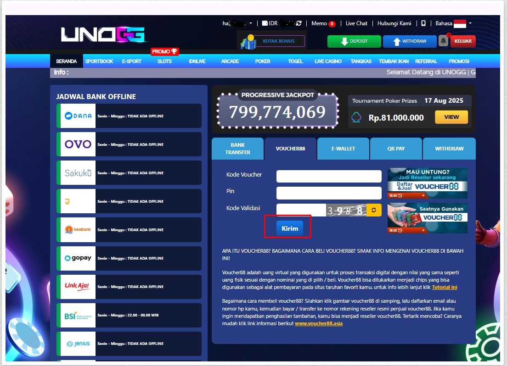Open SPORTBOOK menu
This screenshot has height=366, width=507.
pyautogui.click(x=99, y=61)
